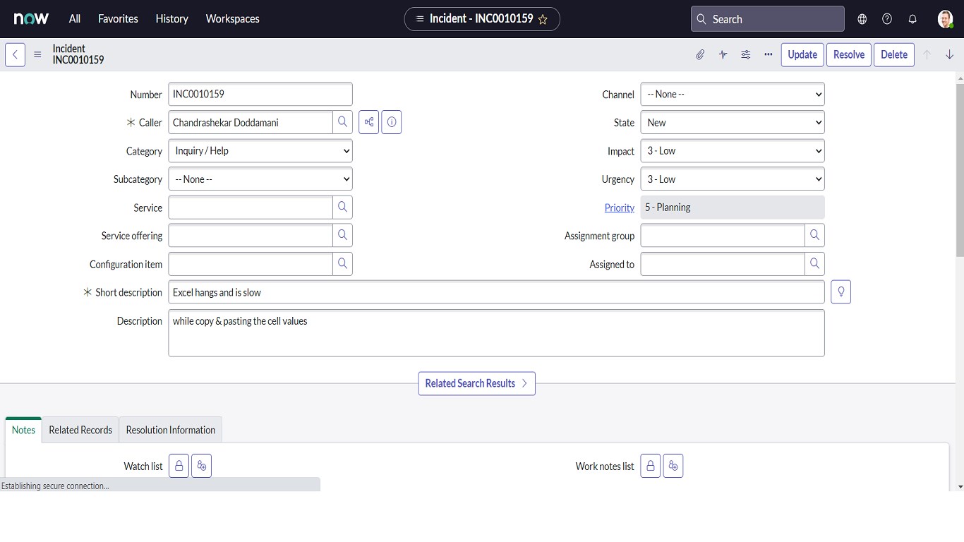This screenshot has width=964, height=542.
Task: Unlock the Watch list field
Action: pos(179,466)
